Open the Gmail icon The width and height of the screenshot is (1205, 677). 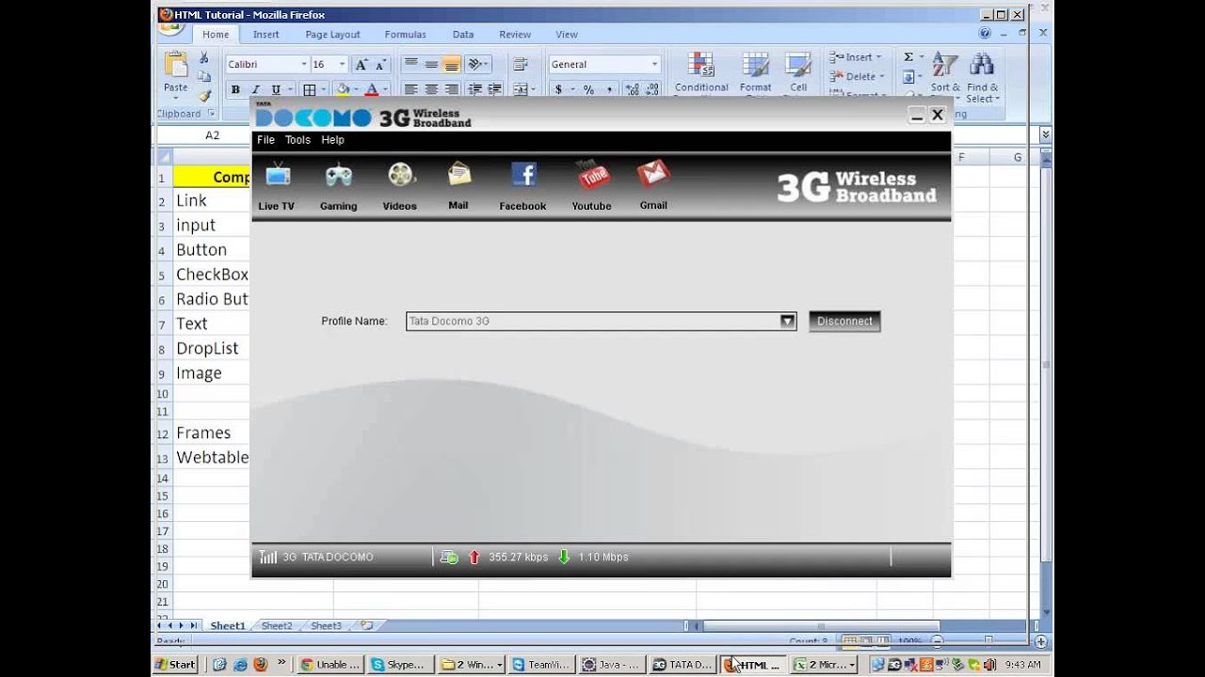(653, 174)
